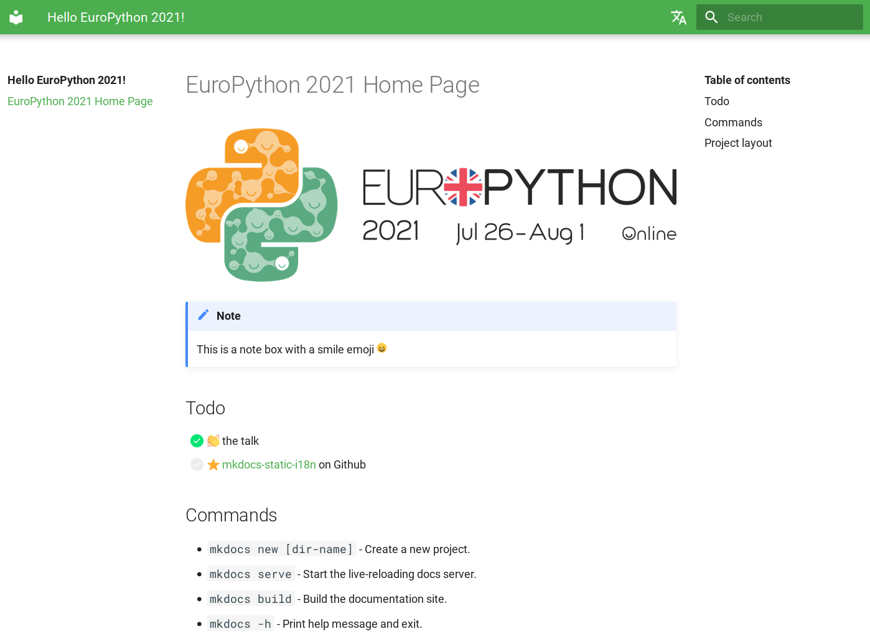Screen dimensions: 870x634
Task: Jump to Commands via the table of contents
Action: (733, 122)
